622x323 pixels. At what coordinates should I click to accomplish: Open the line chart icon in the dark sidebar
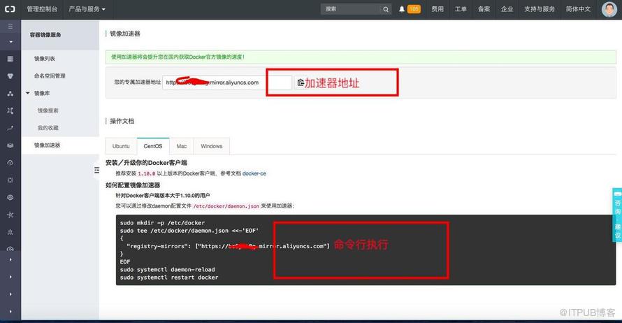(x=10, y=128)
